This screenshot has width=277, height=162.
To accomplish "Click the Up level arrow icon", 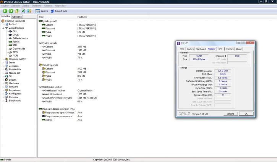I will [17, 11].
